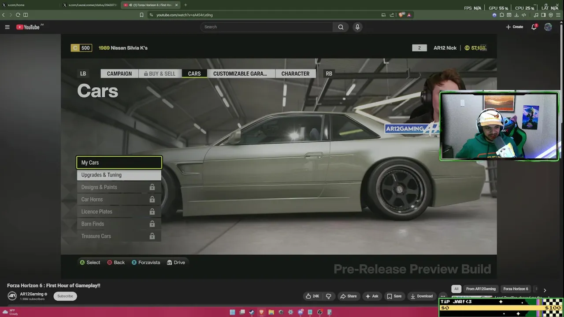This screenshot has height=317, width=564.
Task: Open YouTube notifications bell
Action: coord(534,27)
